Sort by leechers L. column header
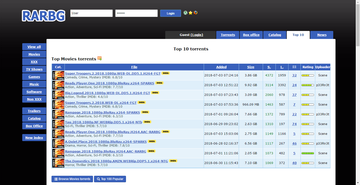This screenshot has height=185, width=360. point(282,67)
